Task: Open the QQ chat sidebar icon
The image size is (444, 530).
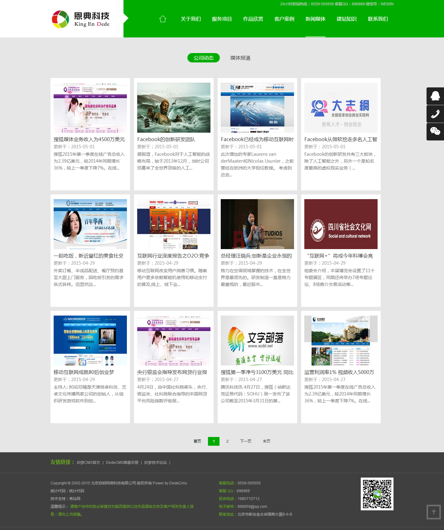Action: point(435,96)
